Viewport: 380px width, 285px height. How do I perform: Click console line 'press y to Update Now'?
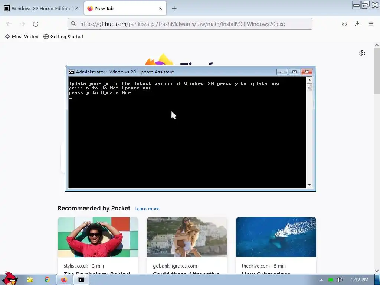tap(99, 92)
